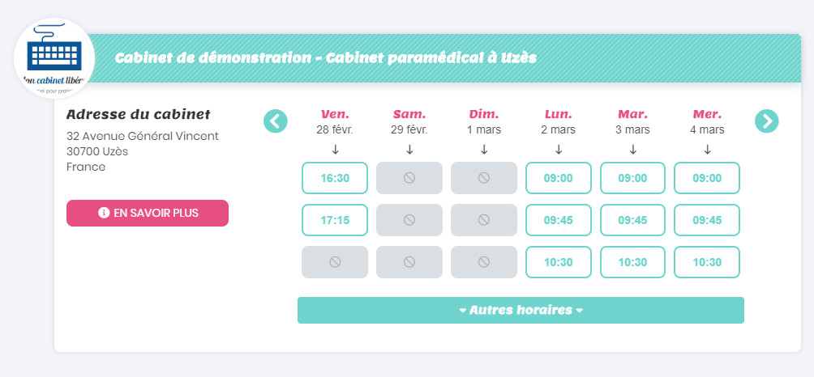Choose the 09:00 slot on Lun. 2 mars
This screenshot has width=814, height=377.
[x=559, y=178]
